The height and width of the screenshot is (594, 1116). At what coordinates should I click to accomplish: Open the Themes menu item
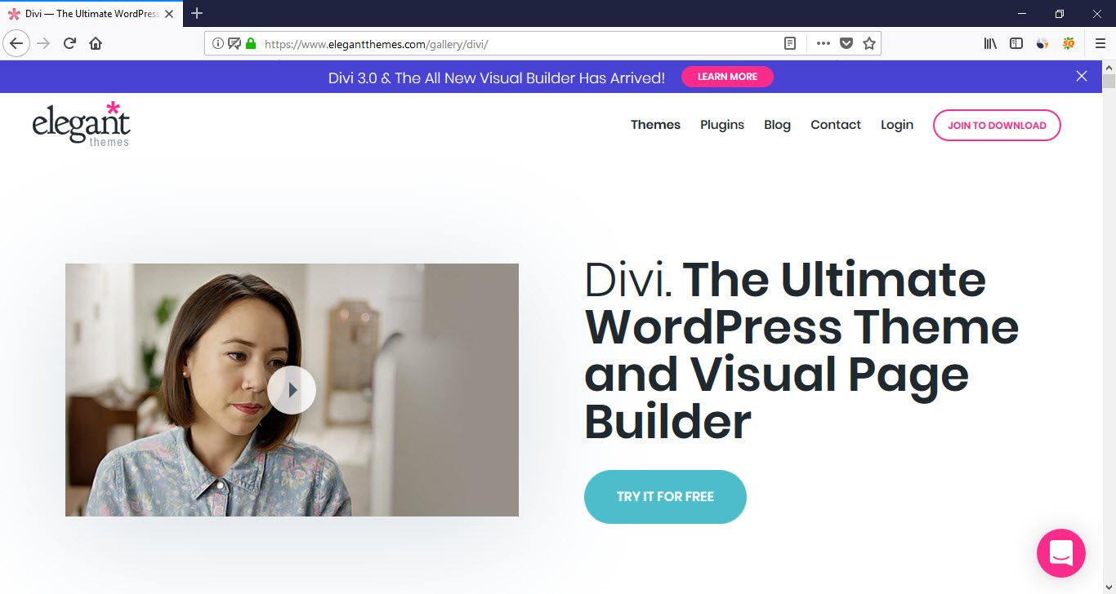(655, 125)
